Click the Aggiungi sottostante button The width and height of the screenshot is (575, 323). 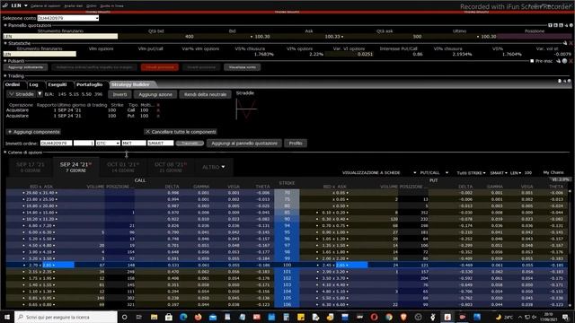(26, 67)
